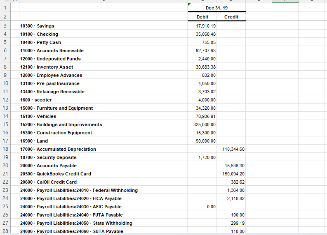Click the debit value 35,068.48
The height and width of the screenshot is (235, 327).
202,34
